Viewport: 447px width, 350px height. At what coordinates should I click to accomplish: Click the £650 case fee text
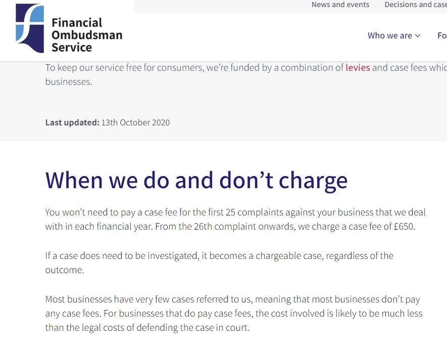(x=404, y=227)
